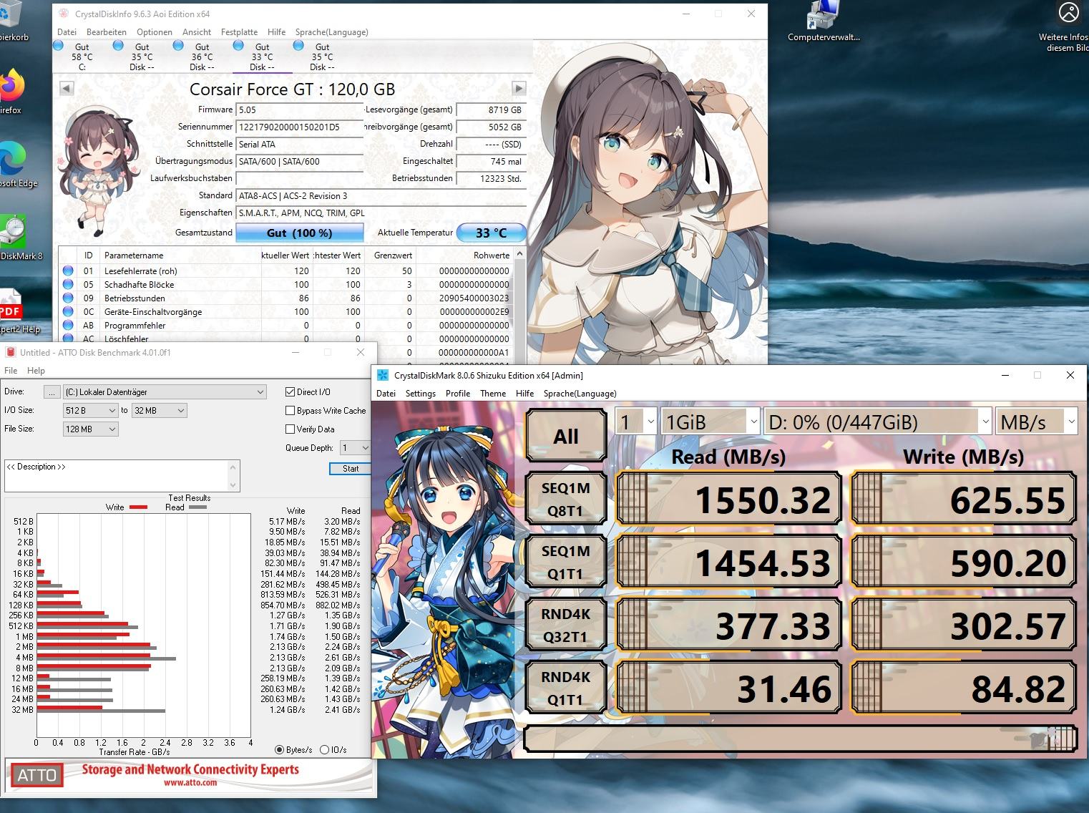Click status orb for Programmfehler row
Screen dimensions: 1089x813
pos(68,325)
